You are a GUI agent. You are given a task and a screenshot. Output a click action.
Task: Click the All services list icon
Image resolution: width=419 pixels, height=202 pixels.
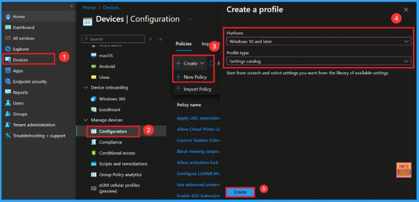[8, 38]
